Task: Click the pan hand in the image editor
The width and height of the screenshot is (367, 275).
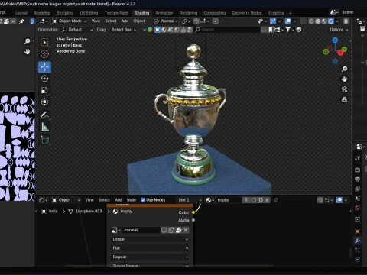Action: tap(27, 52)
